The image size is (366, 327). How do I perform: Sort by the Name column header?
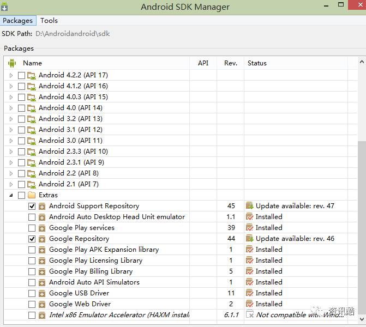(x=32, y=63)
